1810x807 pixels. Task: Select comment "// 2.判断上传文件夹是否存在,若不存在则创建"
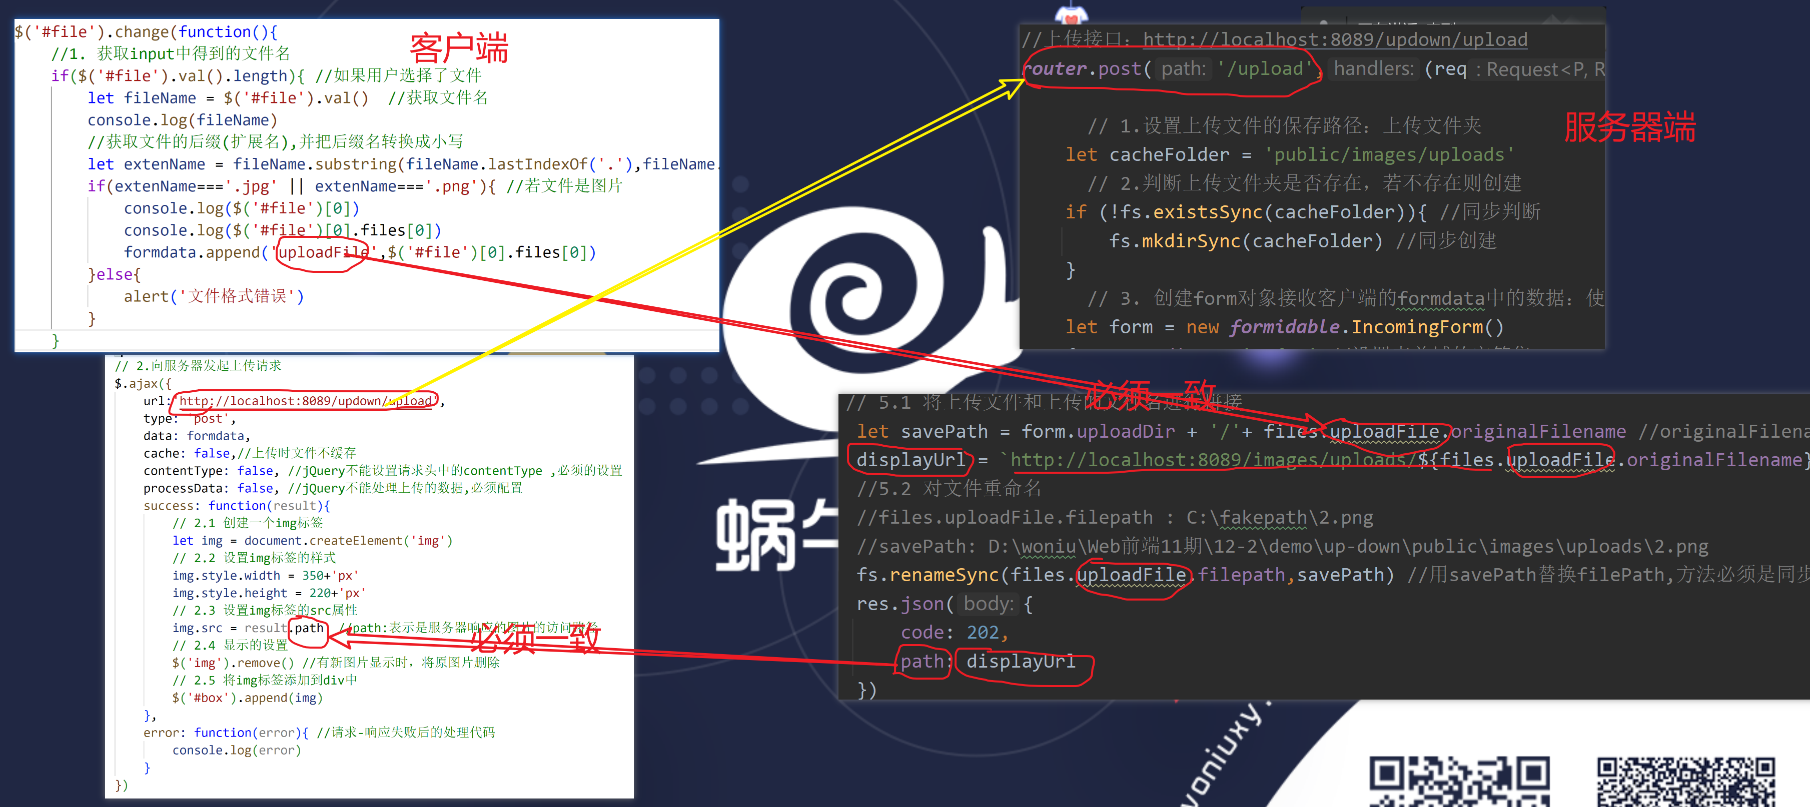(1305, 183)
